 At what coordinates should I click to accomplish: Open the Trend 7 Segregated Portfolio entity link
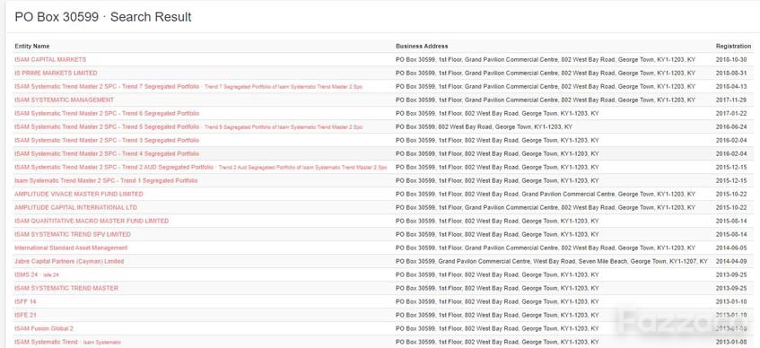point(107,86)
